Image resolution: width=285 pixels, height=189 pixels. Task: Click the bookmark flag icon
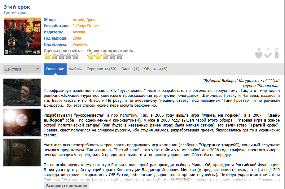coord(277,56)
